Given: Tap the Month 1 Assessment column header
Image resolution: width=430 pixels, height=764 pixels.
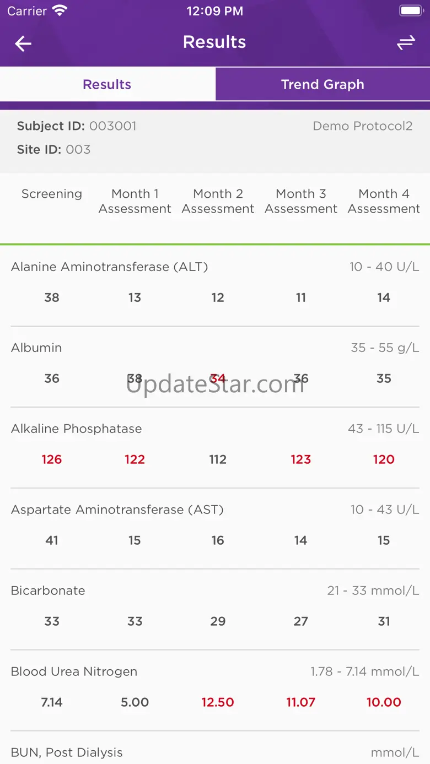Looking at the screenshot, I should [x=135, y=201].
